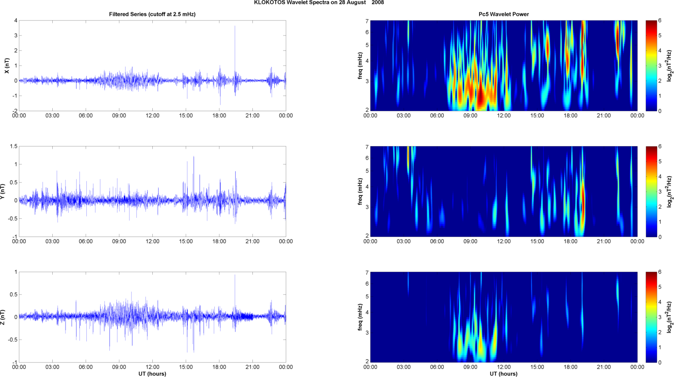
Task: Click the red hotspot in the X wavelet spectrogram
Action: coord(481,95)
